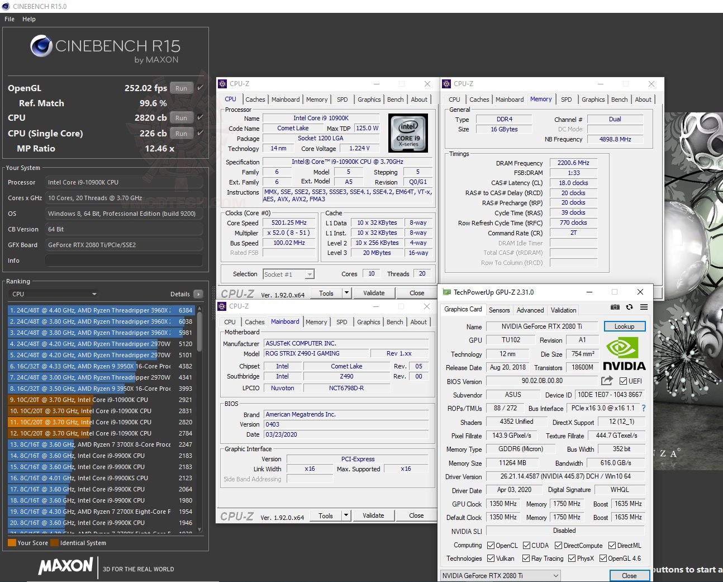Screen dimensions: 723x582
Task: Click the Tools button in CPU-Z CPU window
Action: coord(326,293)
